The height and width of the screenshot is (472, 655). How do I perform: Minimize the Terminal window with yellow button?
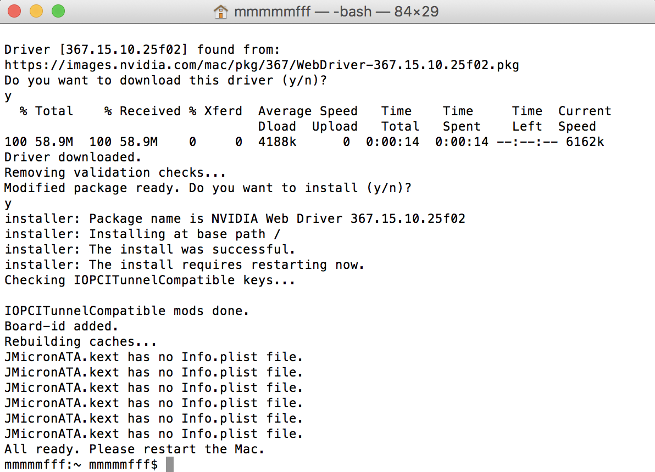[x=36, y=11]
